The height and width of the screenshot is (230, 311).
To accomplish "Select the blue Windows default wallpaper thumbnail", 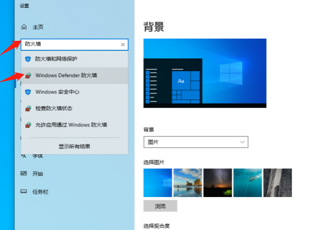I will (x=158, y=183).
